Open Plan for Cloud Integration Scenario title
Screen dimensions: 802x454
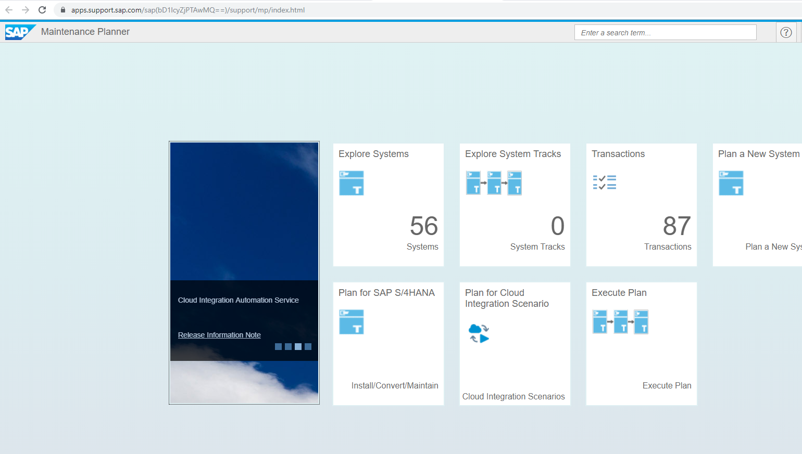point(507,298)
